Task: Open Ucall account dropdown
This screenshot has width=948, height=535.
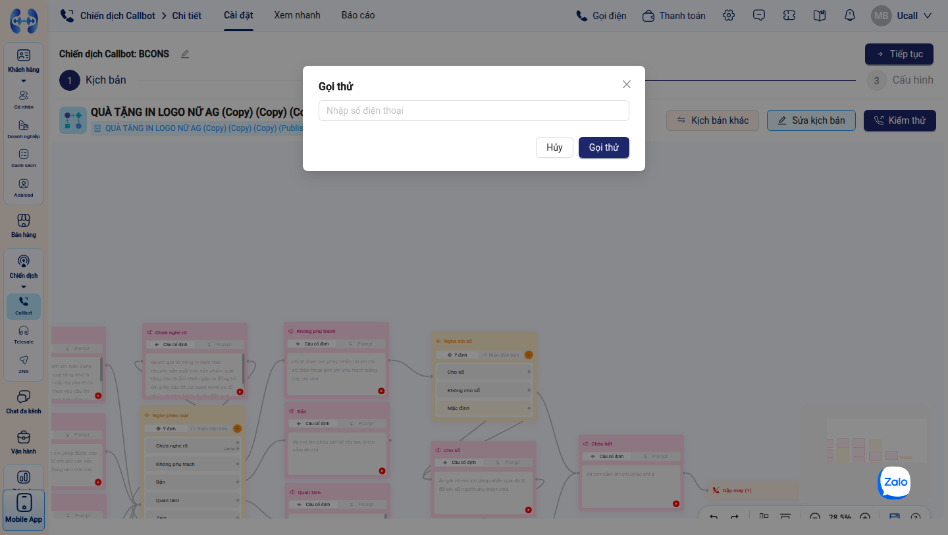Action: [x=901, y=16]
